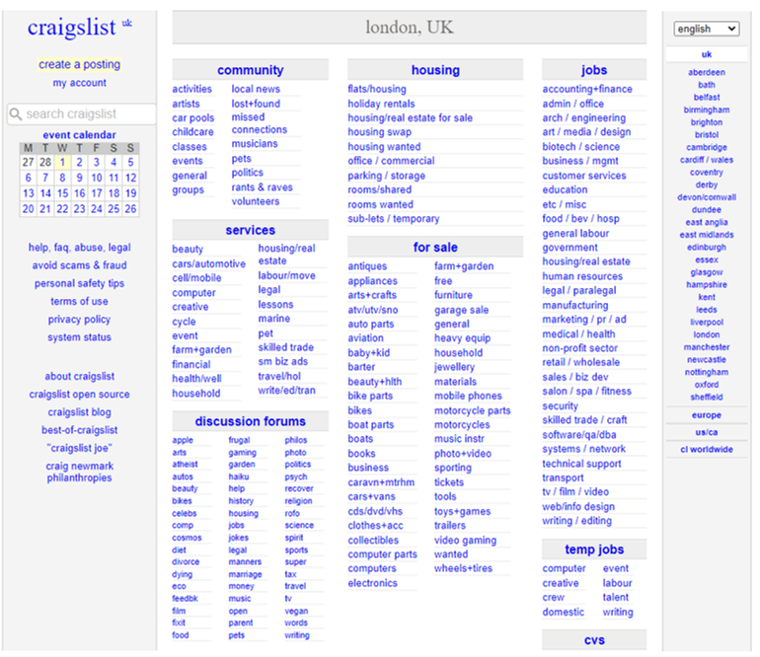Click the search magnifier icon
This screenshot has height=657, width=760.
16,113
